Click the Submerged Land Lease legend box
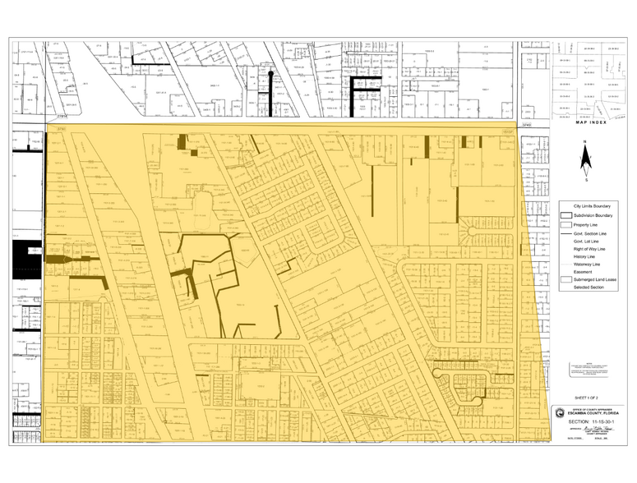The image size is (637, 483). click(x=565, y=280)
